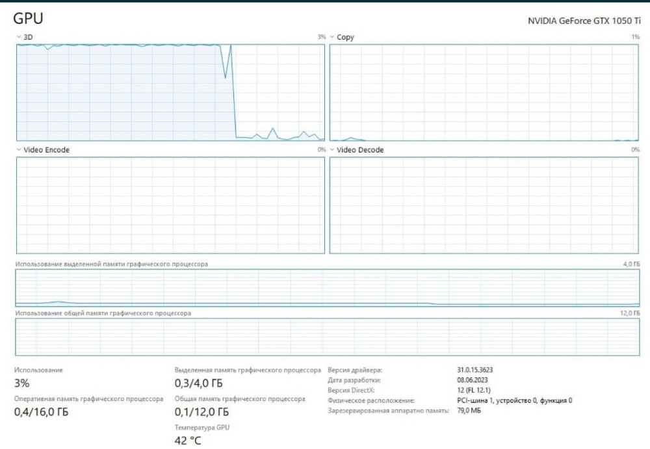Image resolution: width=650 pixels, height=449 pixels.
Task: Select the 42 °C GPU temperature reading
Action: pyautogui.click(x=188, y=441)
